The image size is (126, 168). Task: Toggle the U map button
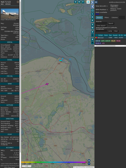click(x=75, y=2)
